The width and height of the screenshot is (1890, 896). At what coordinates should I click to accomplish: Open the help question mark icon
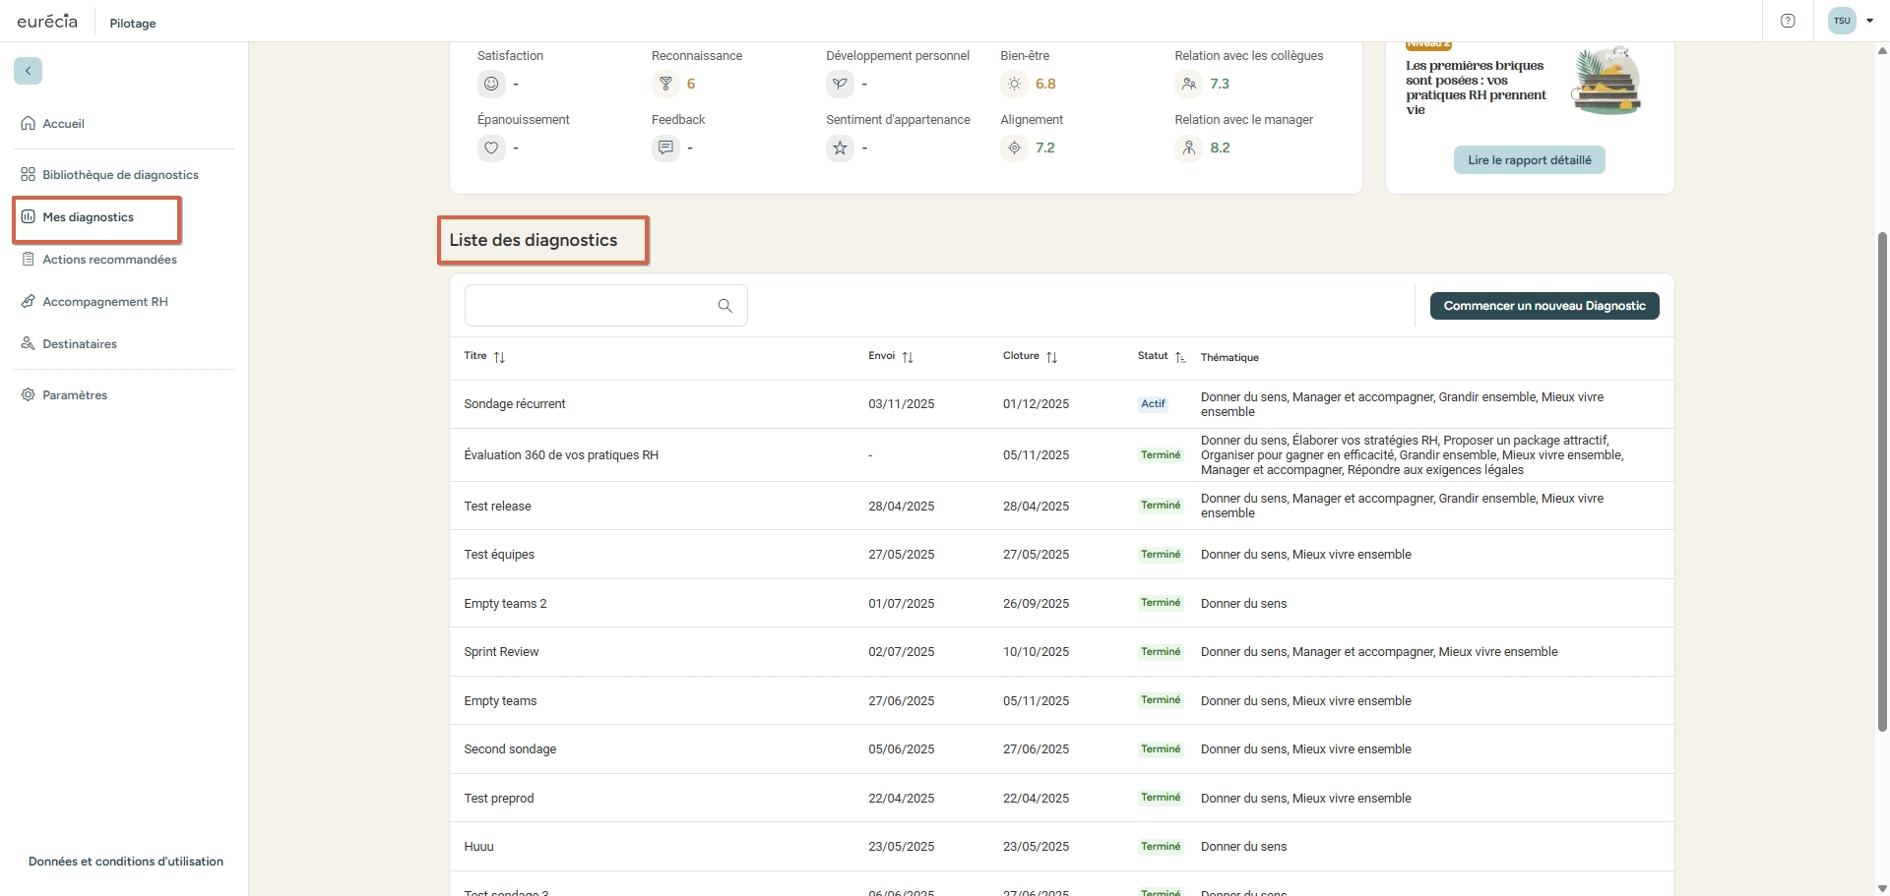tap(1788, 21)
